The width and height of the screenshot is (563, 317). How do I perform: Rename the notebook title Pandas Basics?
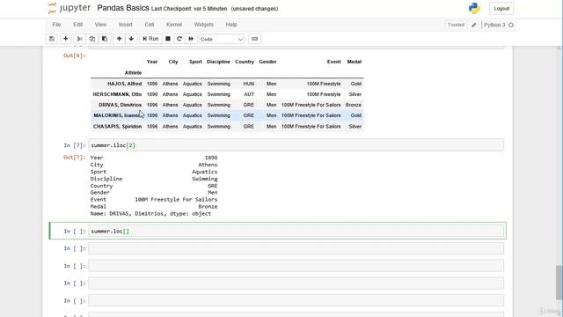tap(123, 8)
